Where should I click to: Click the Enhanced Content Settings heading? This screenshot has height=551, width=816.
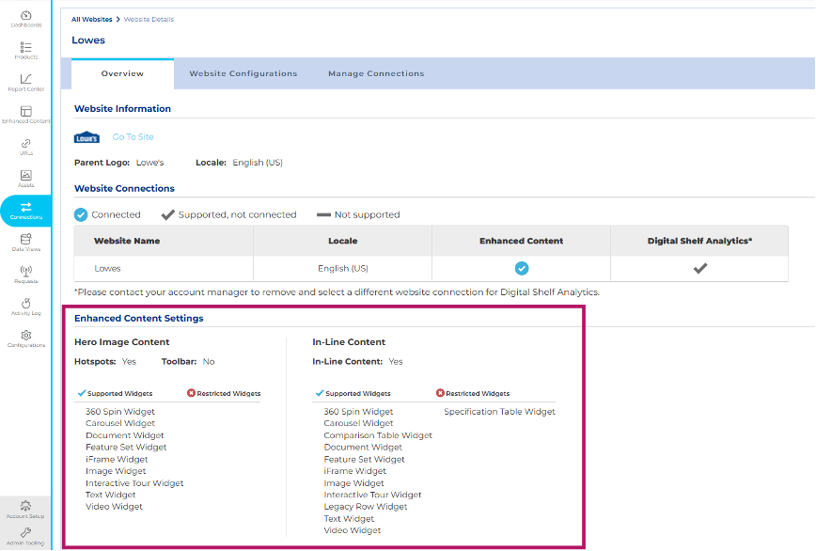coord(139,319)
